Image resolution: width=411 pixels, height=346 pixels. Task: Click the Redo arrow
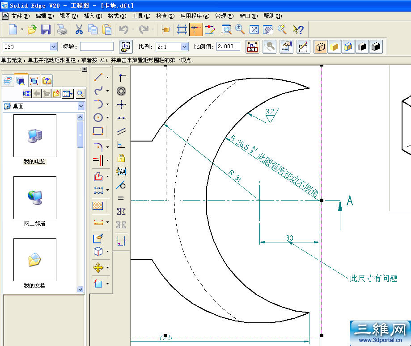coord(144,29)
